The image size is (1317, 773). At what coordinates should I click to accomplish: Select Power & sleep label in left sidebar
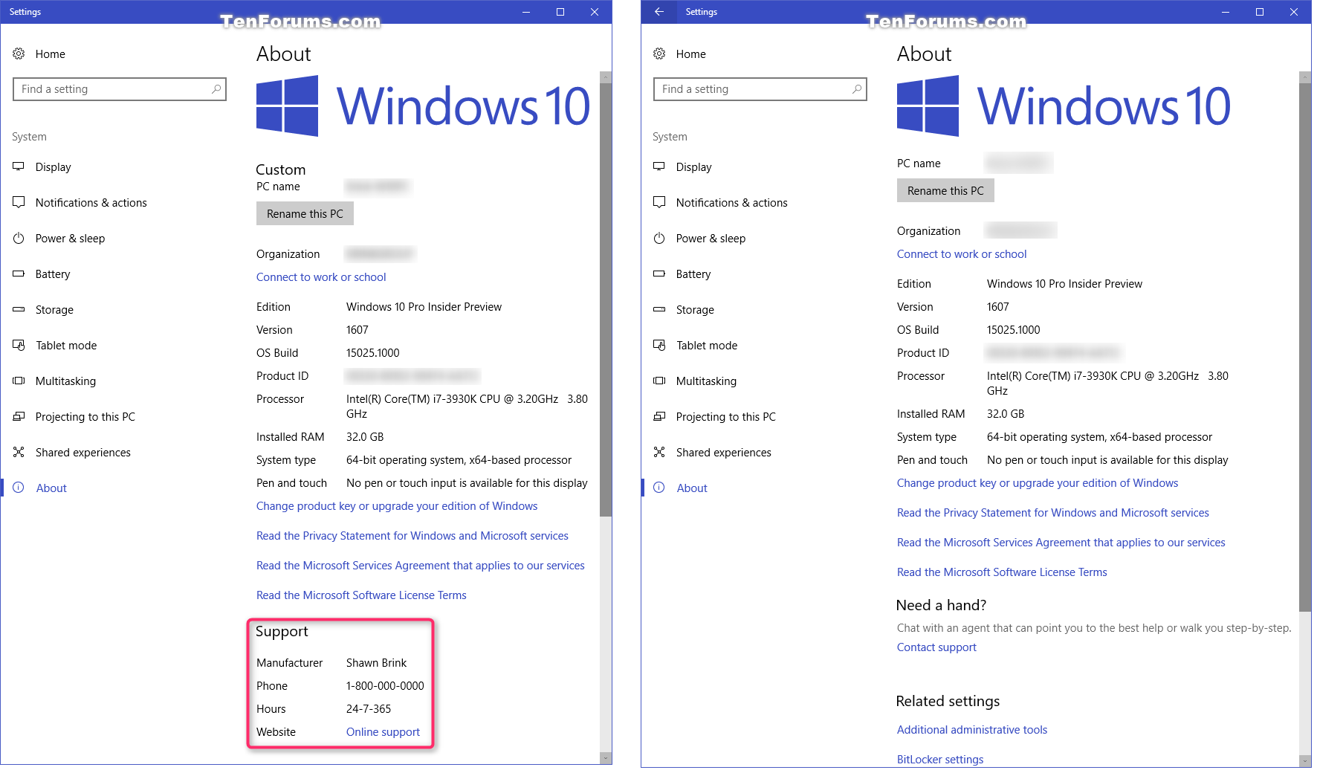tap(70, 239)
